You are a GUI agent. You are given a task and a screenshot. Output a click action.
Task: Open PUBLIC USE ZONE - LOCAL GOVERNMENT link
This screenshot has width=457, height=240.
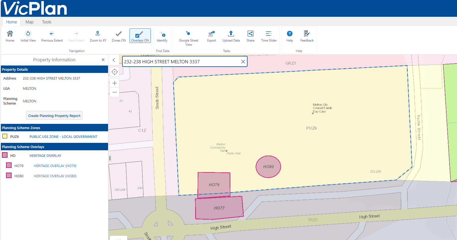coord(63,137)
